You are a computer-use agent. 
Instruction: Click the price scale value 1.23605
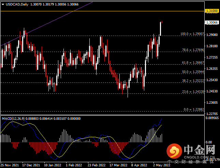tap(212, 103)
